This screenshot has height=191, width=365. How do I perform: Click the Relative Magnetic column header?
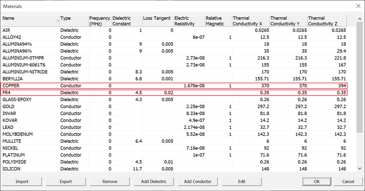[218, 21]
